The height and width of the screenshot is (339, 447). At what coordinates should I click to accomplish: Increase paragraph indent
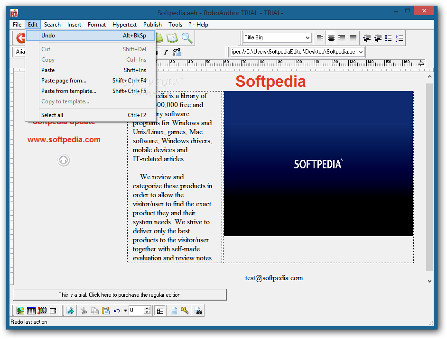pos(378,38)
